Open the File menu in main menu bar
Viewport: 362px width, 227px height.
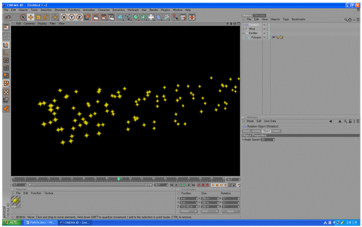pyautogui.click(x=6, y=10)
